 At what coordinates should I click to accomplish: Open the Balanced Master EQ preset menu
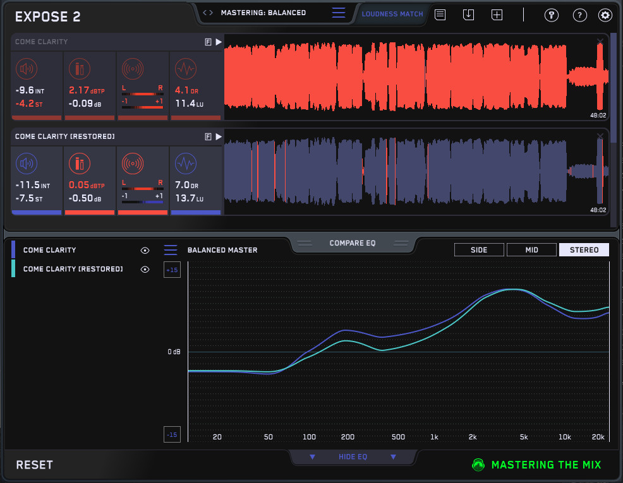pyautogui.click(x=171, y=250)
